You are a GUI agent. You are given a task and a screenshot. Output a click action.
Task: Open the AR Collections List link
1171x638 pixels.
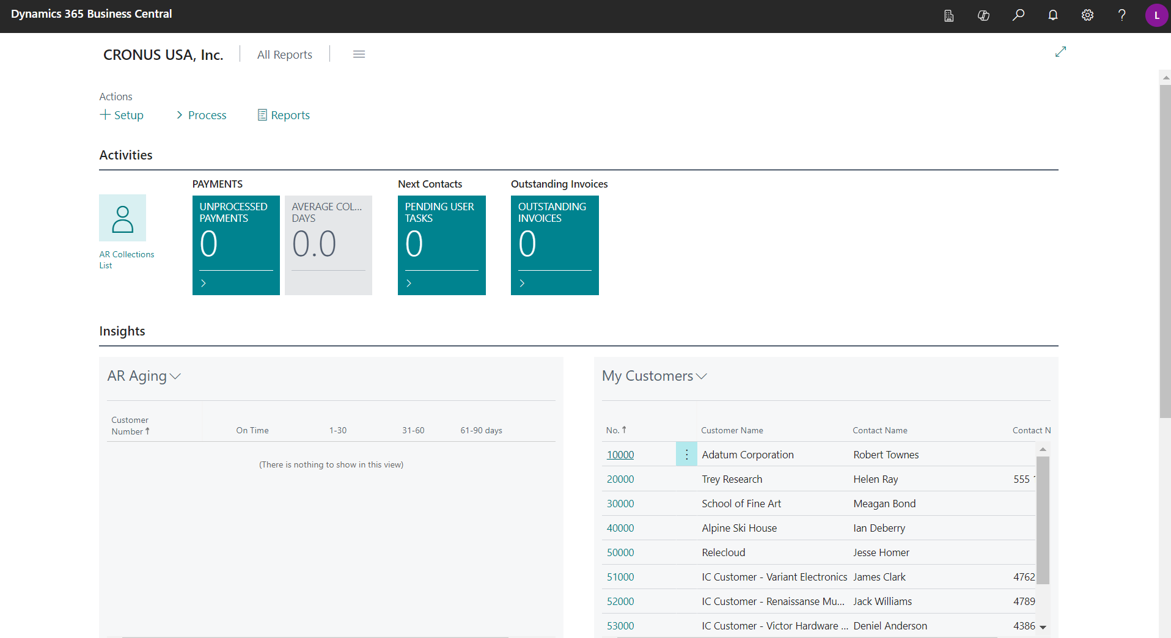[127, 260]
